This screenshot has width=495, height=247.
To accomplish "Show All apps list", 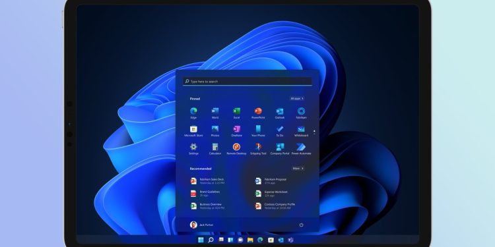I will 297,99.
